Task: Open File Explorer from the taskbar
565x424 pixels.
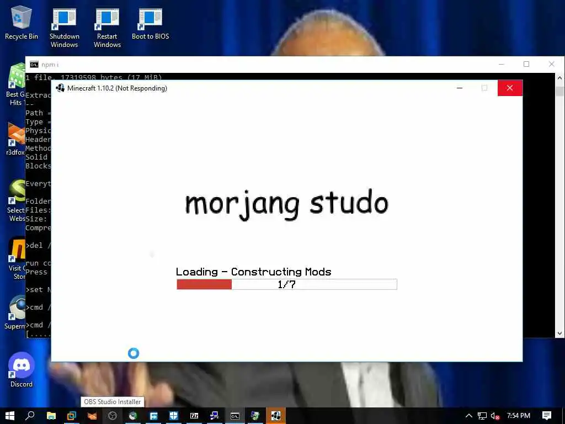Action: (51, 416)
